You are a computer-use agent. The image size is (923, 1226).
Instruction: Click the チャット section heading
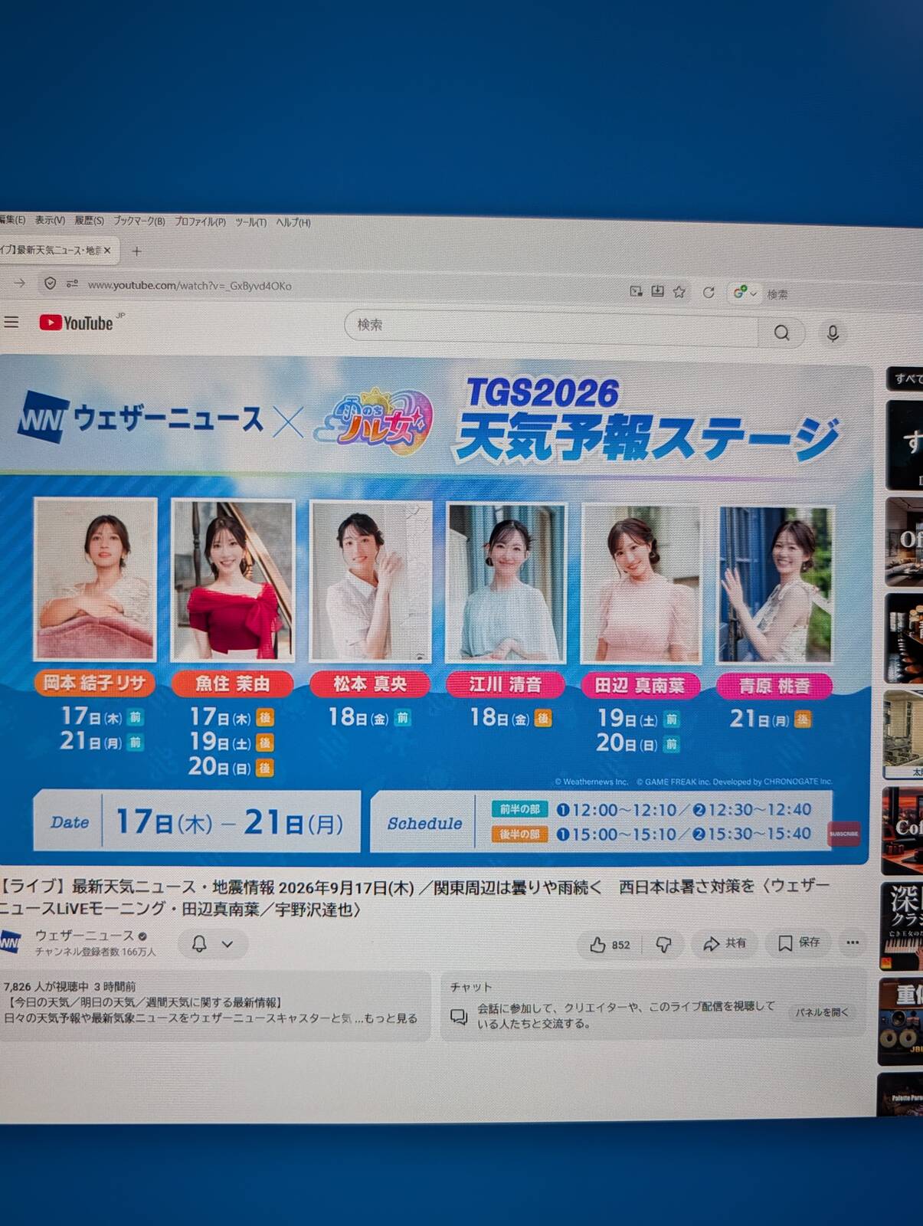(471, 987)
